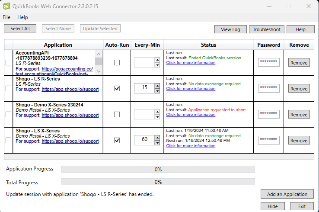This screenshot has width=319, height=212.
Task: Click the Troubleshoot button
Action: (267, 29)
